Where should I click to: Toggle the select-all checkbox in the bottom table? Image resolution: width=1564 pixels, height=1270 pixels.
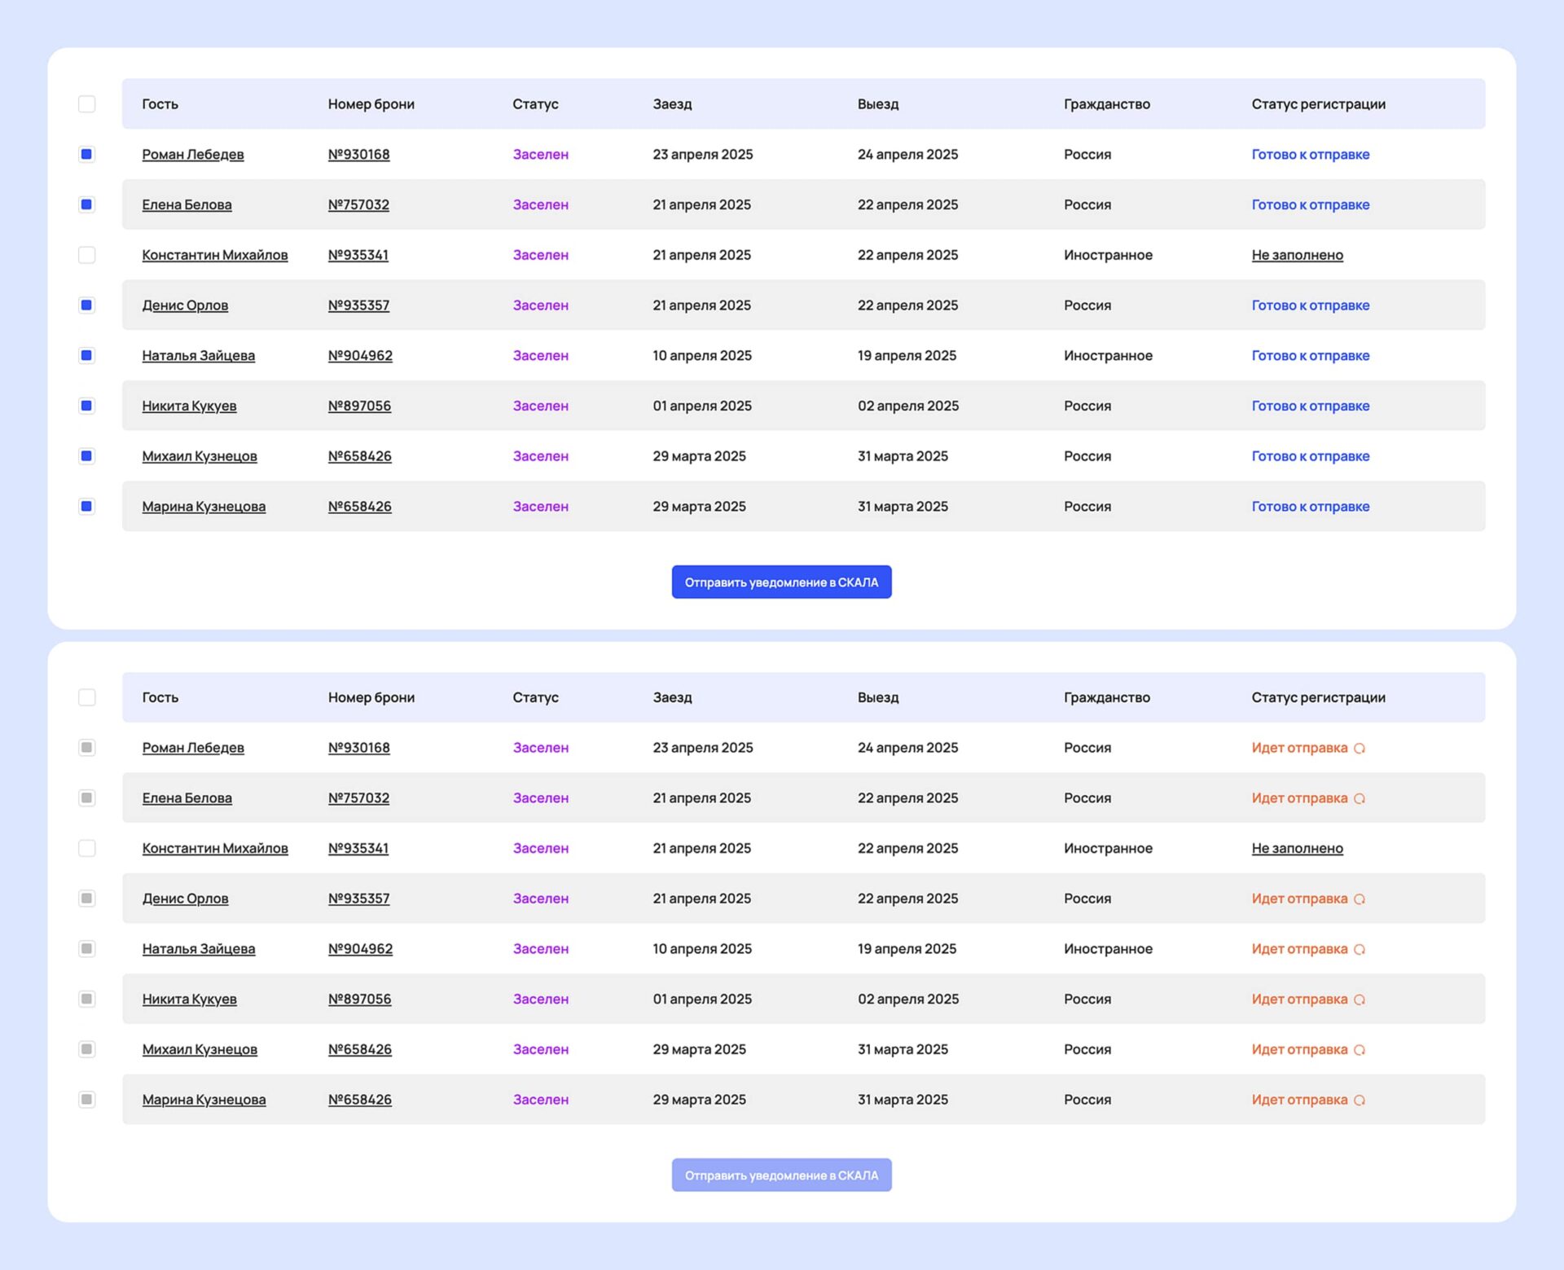coord(86,697)
